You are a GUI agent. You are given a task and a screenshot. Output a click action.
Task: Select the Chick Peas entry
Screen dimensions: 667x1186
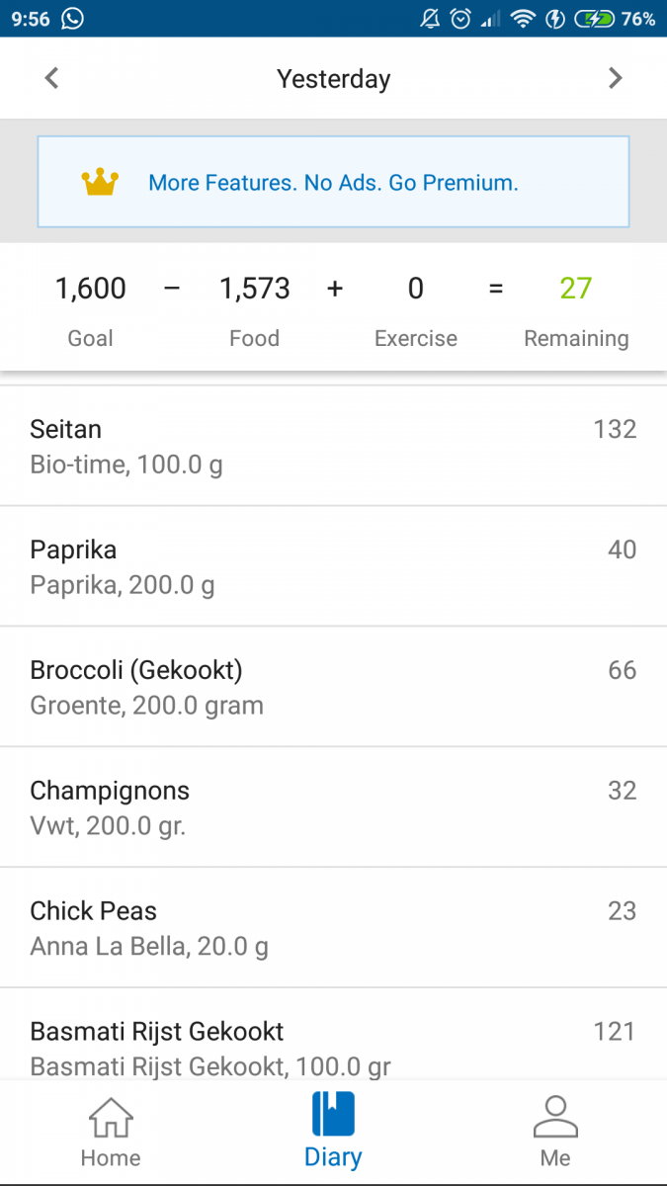point(333,927)
